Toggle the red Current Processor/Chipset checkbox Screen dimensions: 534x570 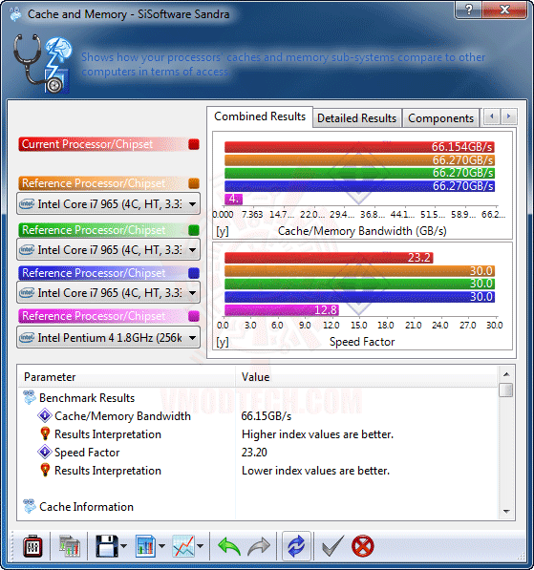pyautogui.click(x=194, y=144)
